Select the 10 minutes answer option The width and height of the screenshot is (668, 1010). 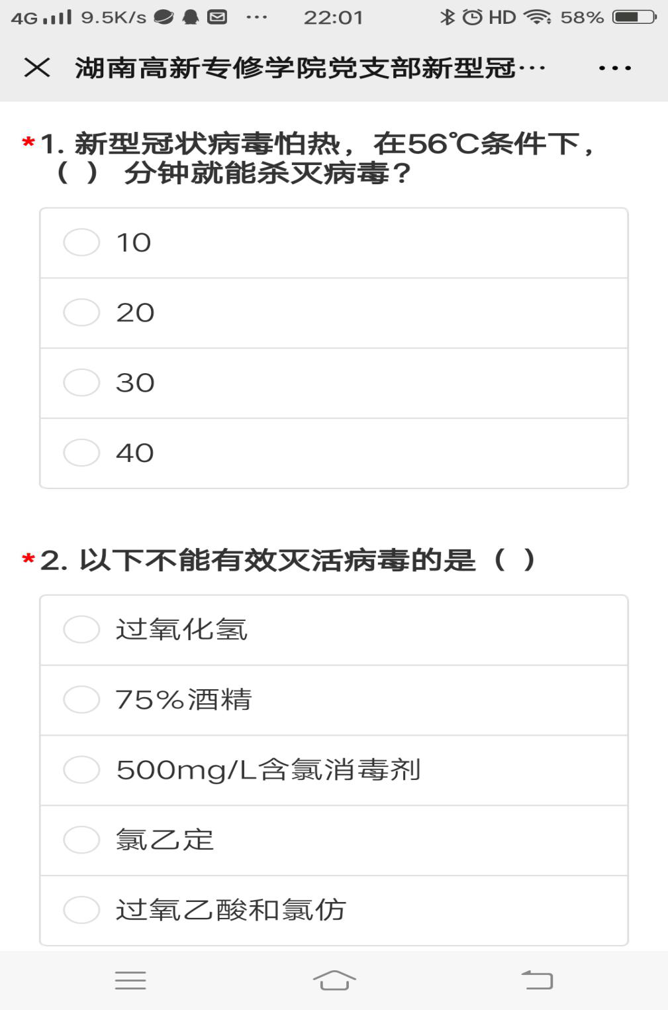[x=81, y=243]
